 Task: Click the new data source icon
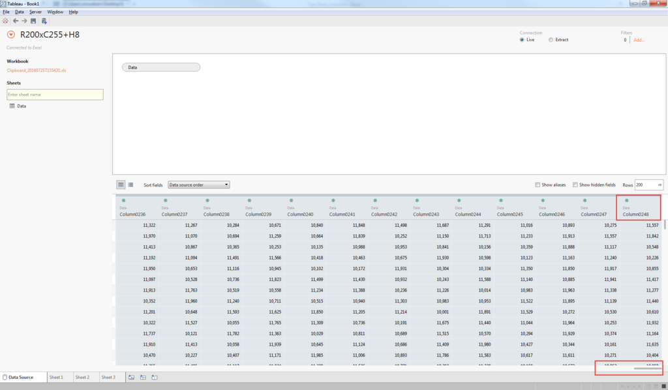click(44, 21)
